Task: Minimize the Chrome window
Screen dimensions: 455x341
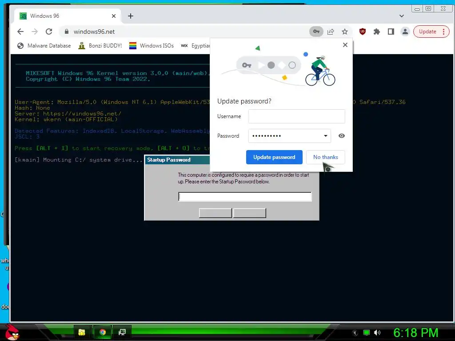Action: [x=417, y=9]
